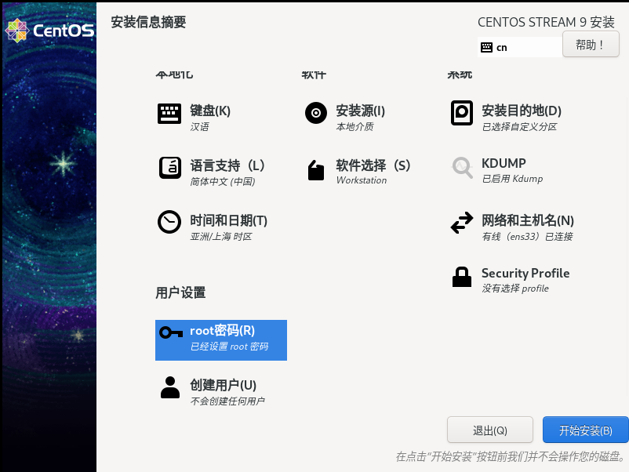Open the Security Profile label

pos(525,273)
